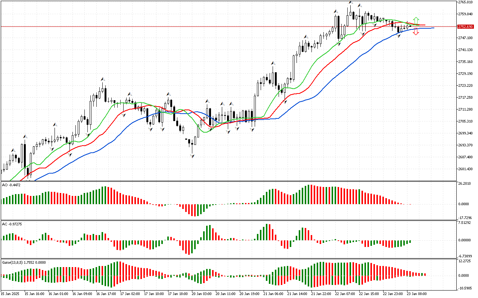Click the 2765.010 price scale label
The image size is (478, 298).
pyautogui.click(x=465, y=2)
